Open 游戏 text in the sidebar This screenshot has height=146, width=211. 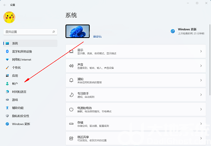pyautogui.click(x=15, y=100)
